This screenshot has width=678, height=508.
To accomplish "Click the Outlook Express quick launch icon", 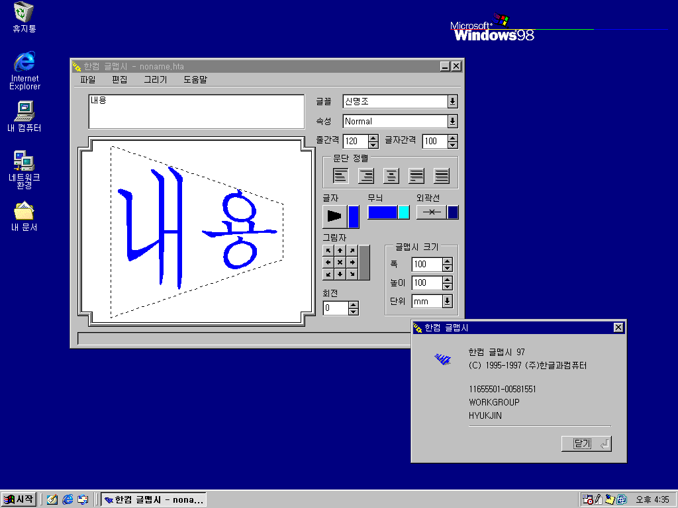I will point(83,499).
